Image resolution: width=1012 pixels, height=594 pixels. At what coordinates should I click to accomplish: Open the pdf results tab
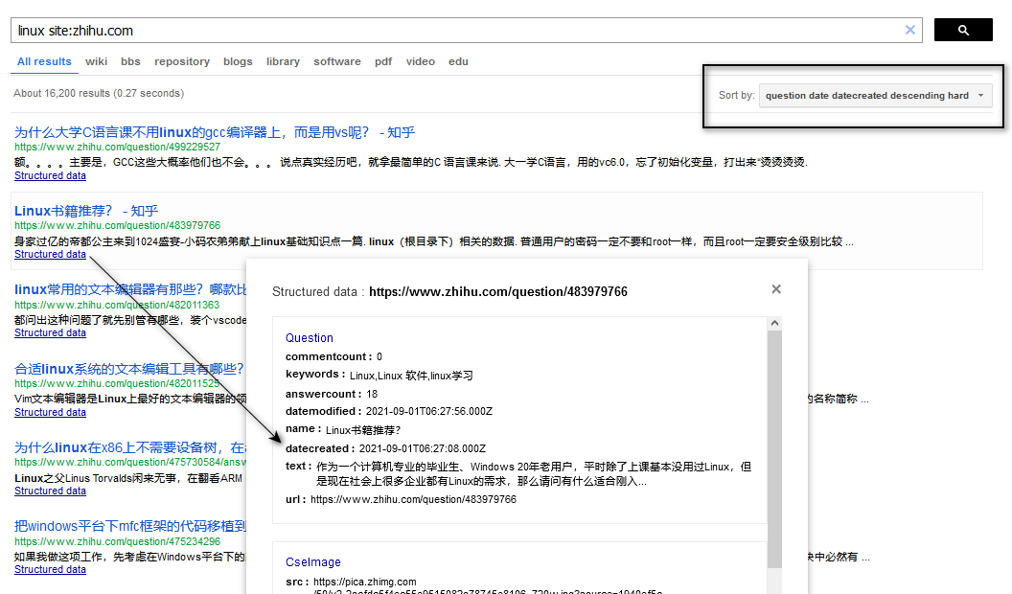coord(383,61)
